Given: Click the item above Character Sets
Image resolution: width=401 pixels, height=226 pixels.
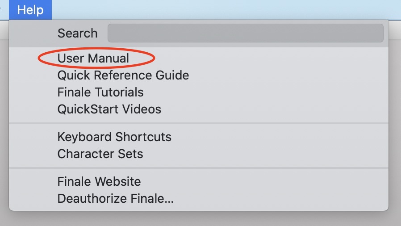Looking at the screenshot, I should coord(114,137).
